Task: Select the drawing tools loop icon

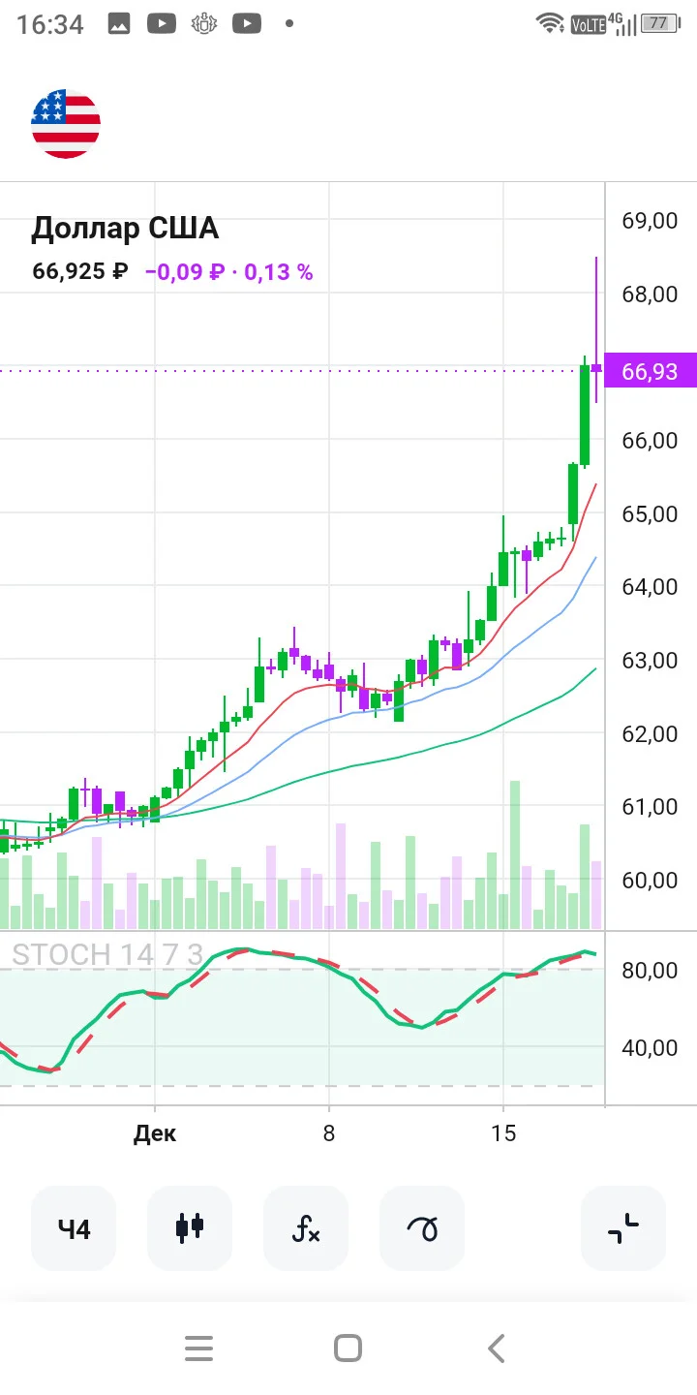Action: 422,1228
